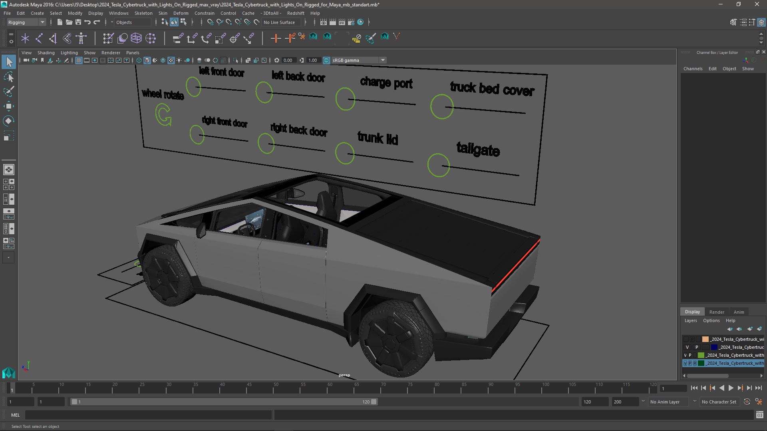Click the auto keyframe toggle icon

(747, 402)
